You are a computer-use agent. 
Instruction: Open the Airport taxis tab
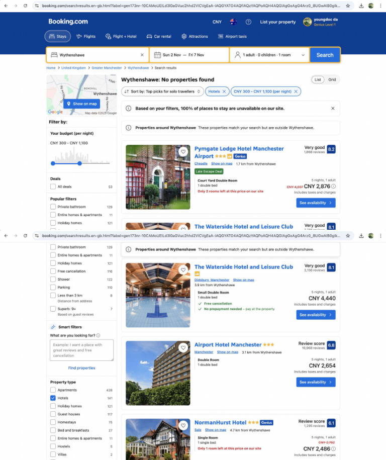(x=232, y=36)
